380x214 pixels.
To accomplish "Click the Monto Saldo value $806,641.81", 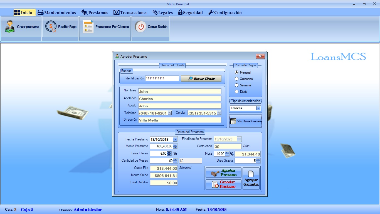I will [164, 176].
